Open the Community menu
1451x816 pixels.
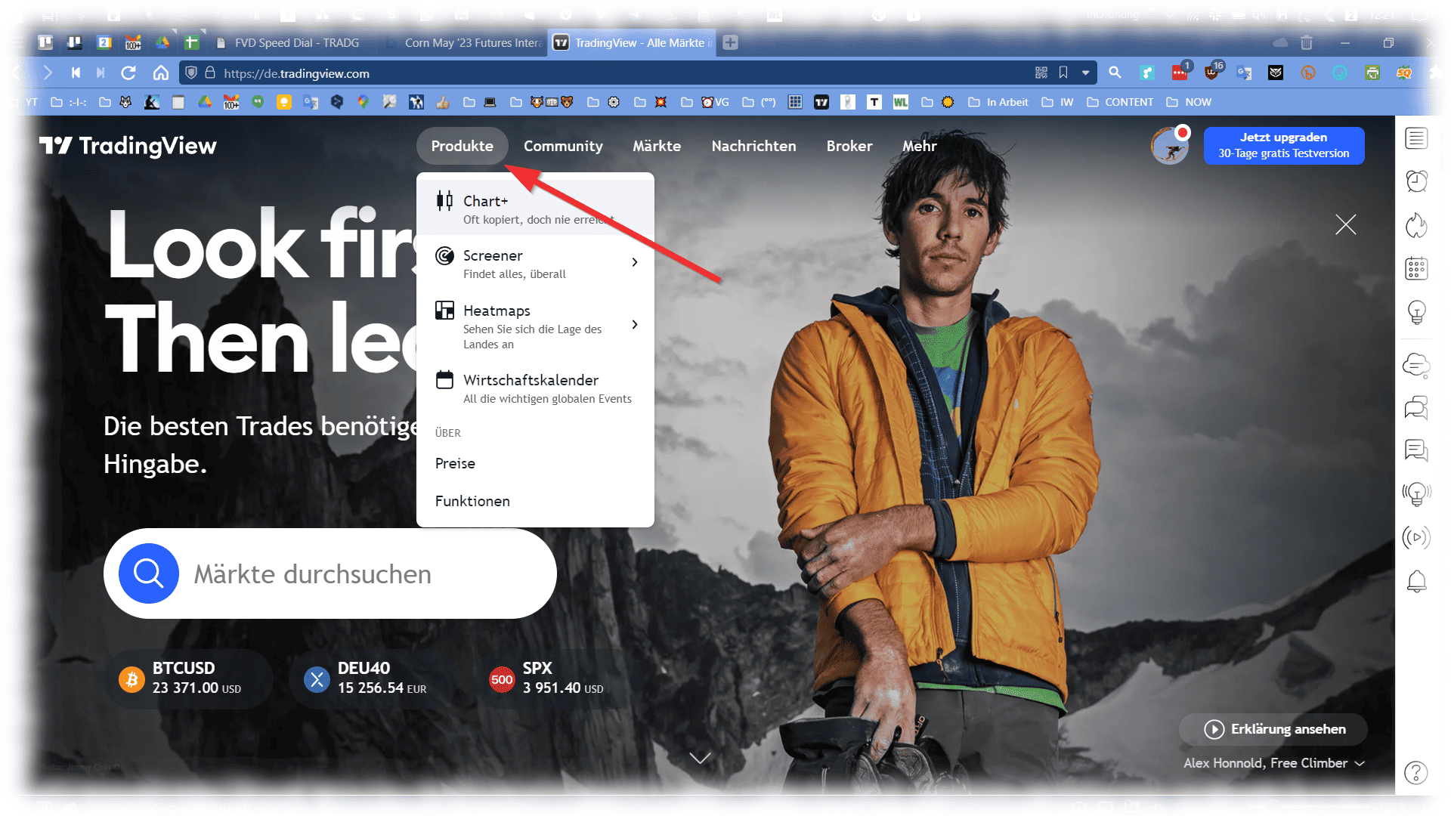coord(563,146)
